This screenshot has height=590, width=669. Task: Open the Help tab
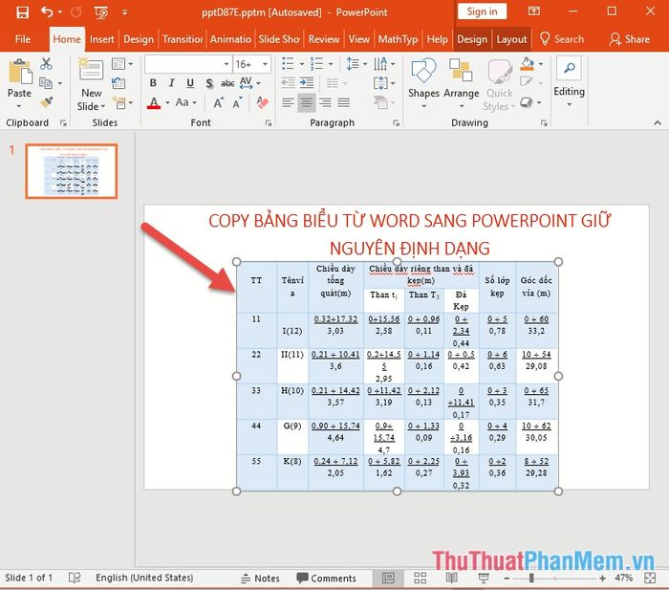coord(438,39)
